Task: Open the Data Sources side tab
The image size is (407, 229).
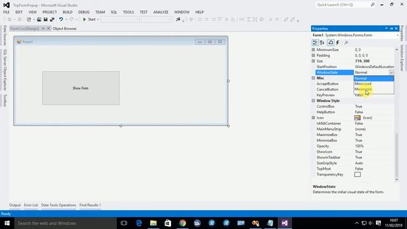Action: point(4,36)
